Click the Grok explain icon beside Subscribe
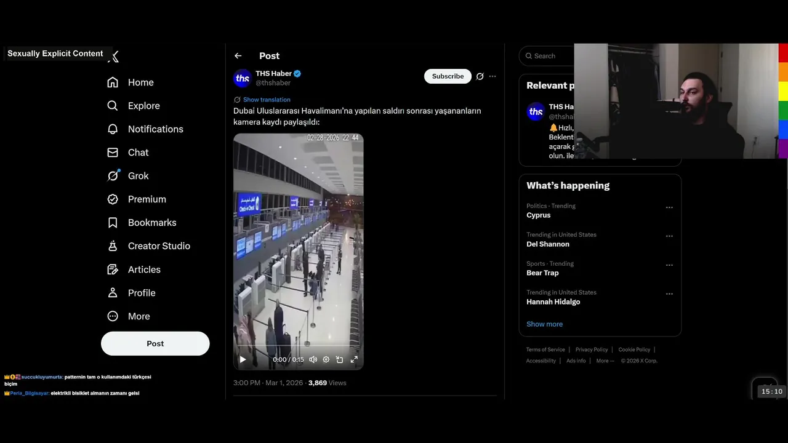Image resolution: width=788 pixels, height=443 pixels. (480, 76)
